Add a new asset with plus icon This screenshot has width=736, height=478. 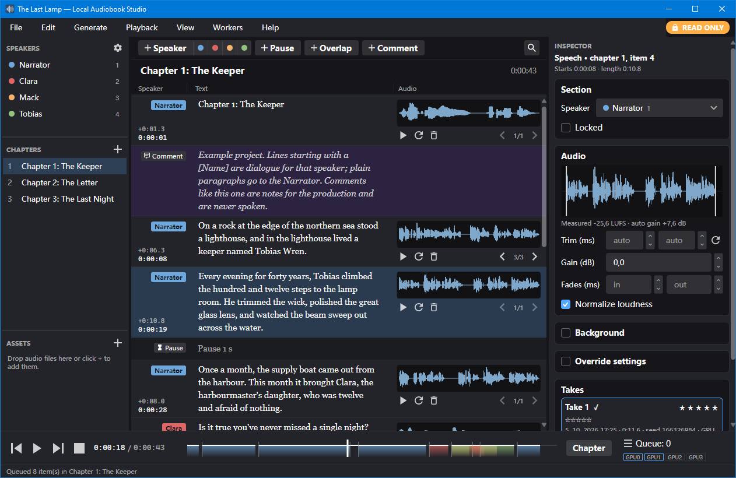coord(118,343)
